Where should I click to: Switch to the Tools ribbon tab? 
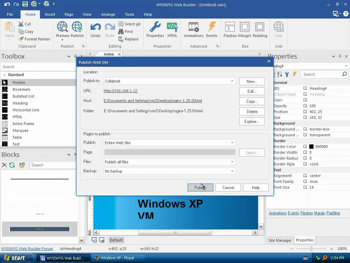pos(130,14)
